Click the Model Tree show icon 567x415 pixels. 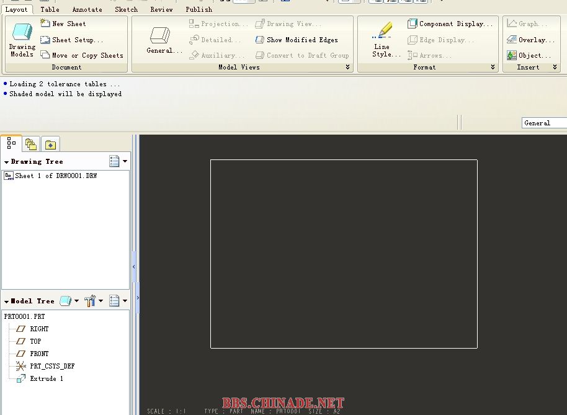[x=66, y=301]
